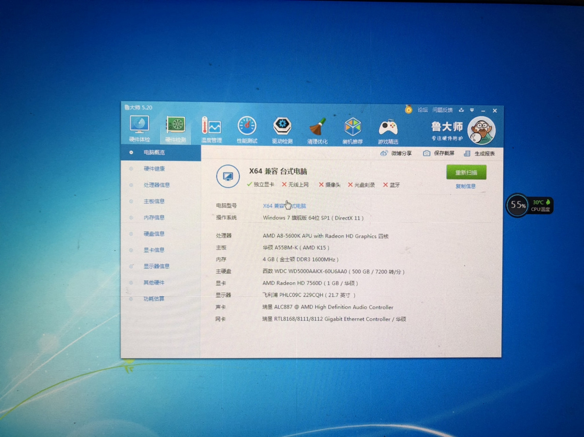584x437 pixels.
Task: Open 温度管理 temperature management
Action: click(212, 130)
